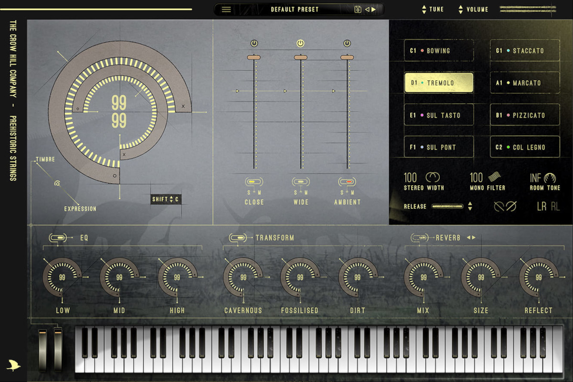Select the Pizzicato articulation
Viewport: 573px width, 382px height.
pyautogui.click(x=525, y=115)
